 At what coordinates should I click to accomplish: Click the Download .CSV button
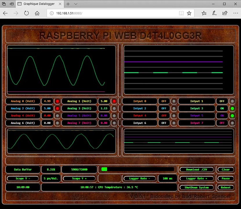coord(197,170)
